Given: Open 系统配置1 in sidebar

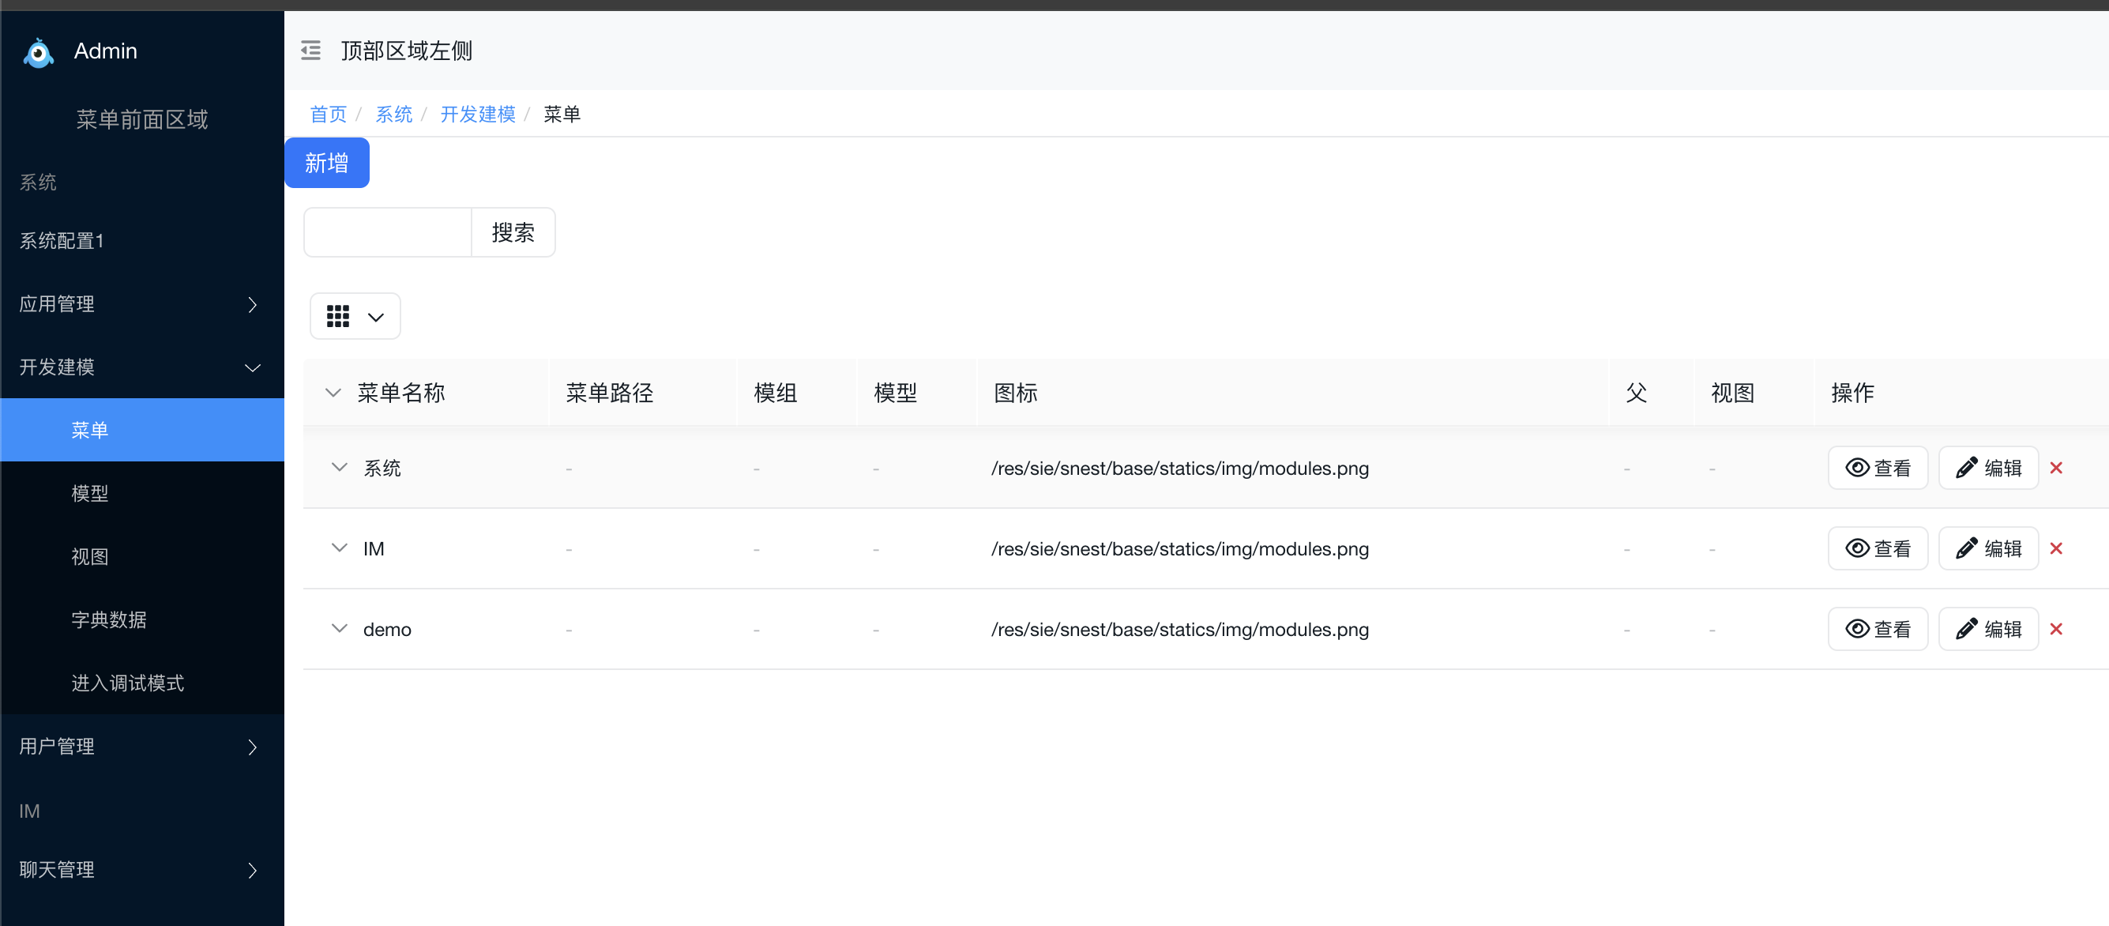Looking at the screenshot, I should pyautogui.click(x=142, y=241).
